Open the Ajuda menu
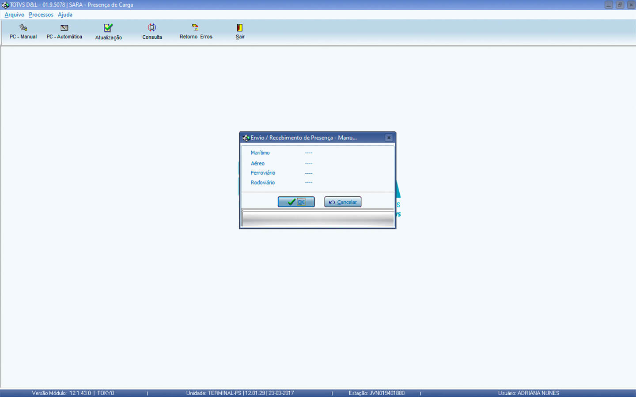 click(x=65, y=15)
